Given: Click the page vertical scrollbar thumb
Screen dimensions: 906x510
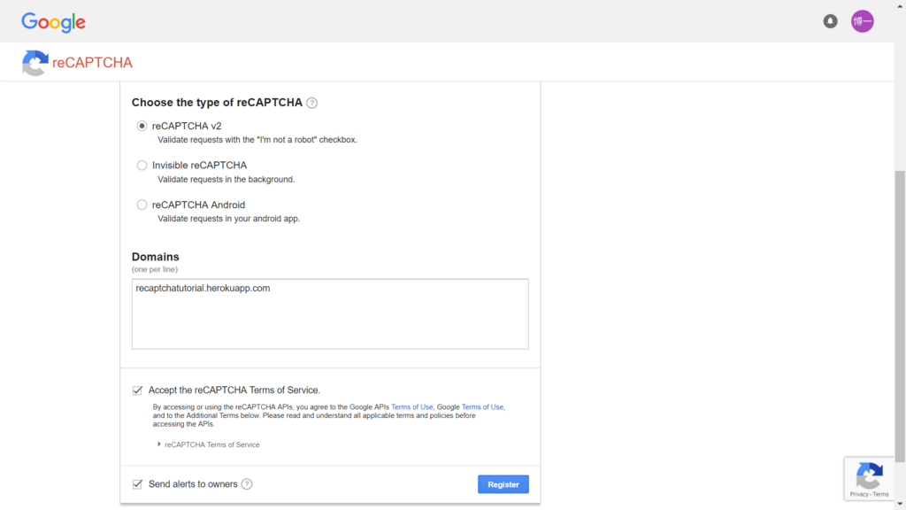Looking at the screenshot, I should 900,317.
